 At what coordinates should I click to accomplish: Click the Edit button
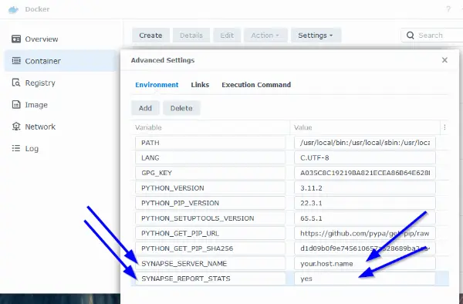click(227, 35)
